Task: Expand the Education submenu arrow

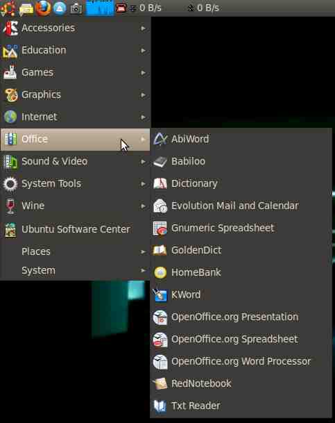Action: point(144,51)
